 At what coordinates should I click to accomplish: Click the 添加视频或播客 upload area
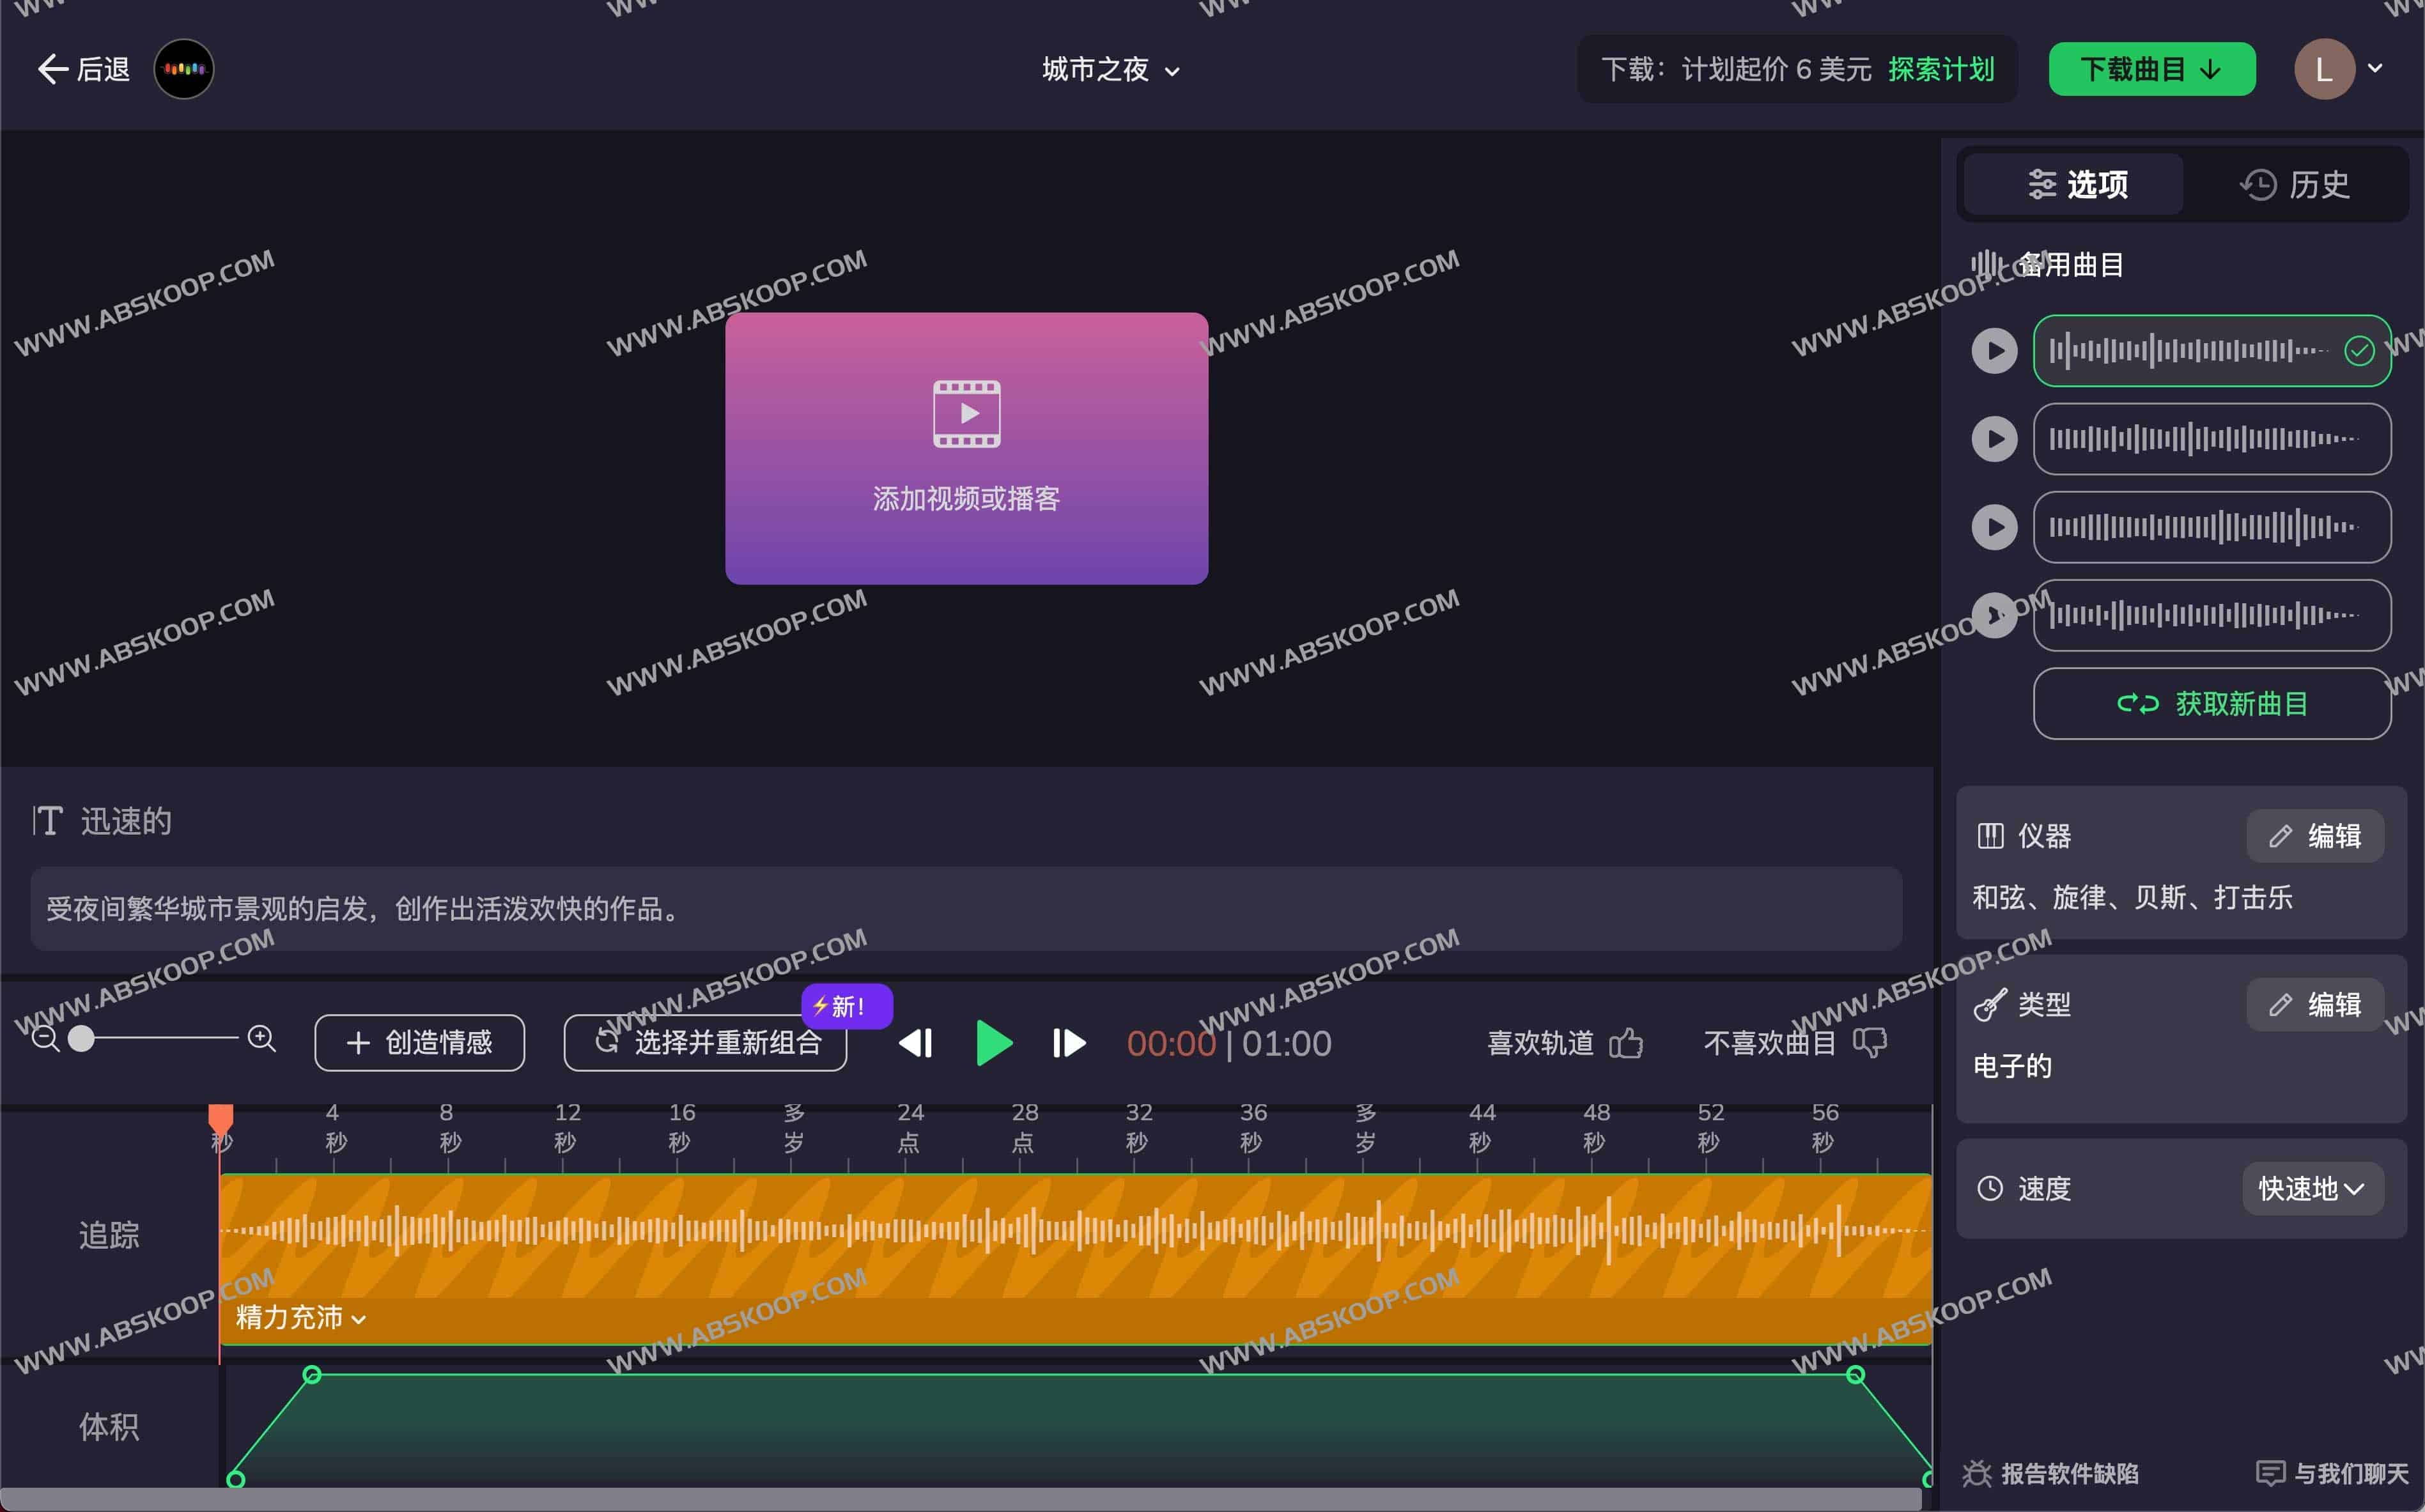966,449
